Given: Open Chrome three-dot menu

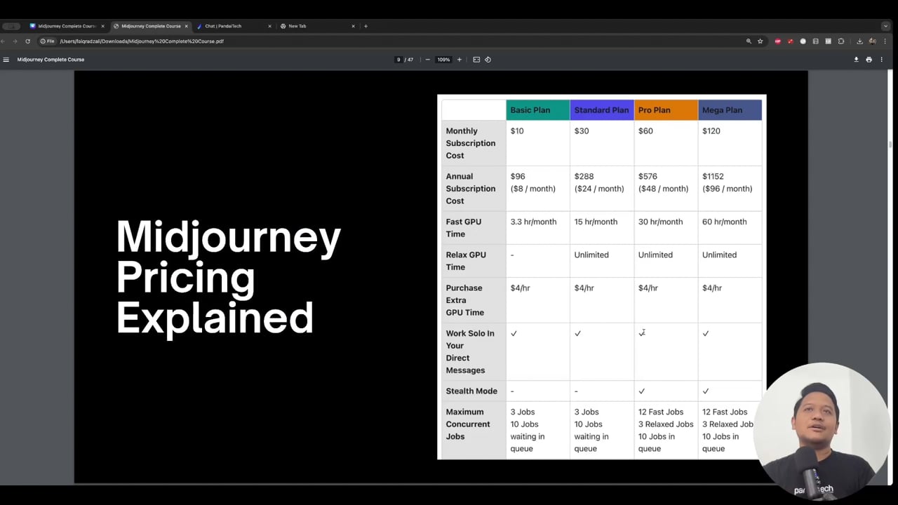Looking at the screenshot, I should (x=885, y=41).
